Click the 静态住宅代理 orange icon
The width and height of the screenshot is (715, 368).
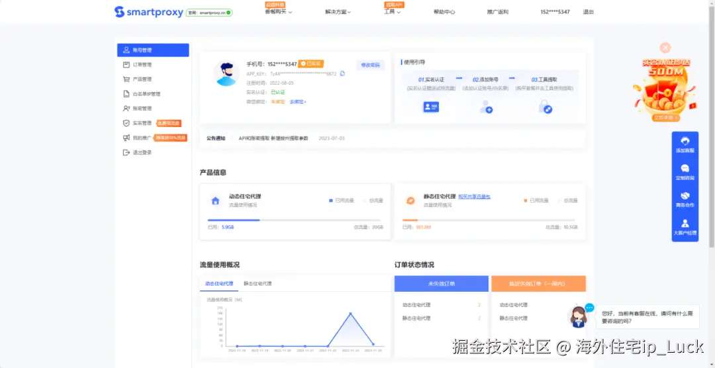coord(410,201)
